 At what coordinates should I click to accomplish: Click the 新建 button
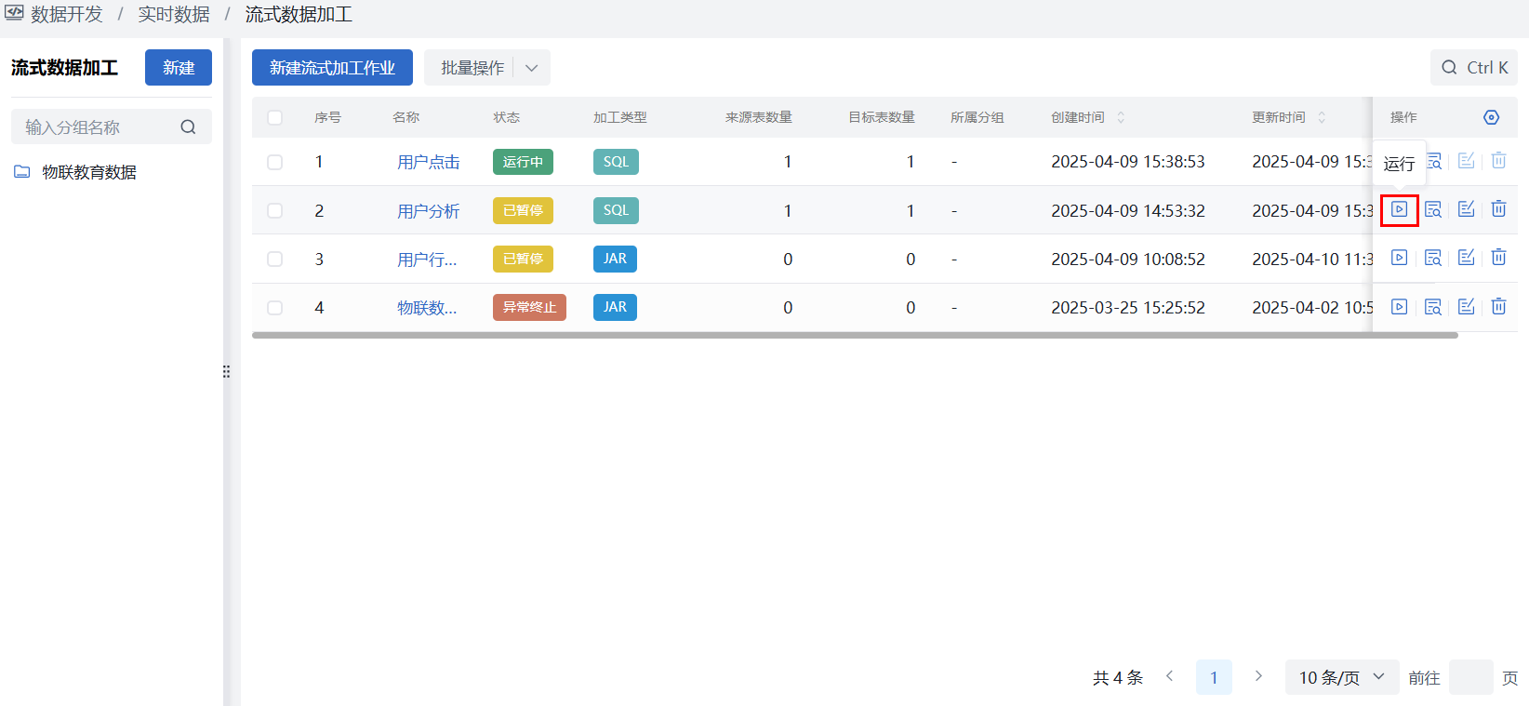[x=179, y=68]
